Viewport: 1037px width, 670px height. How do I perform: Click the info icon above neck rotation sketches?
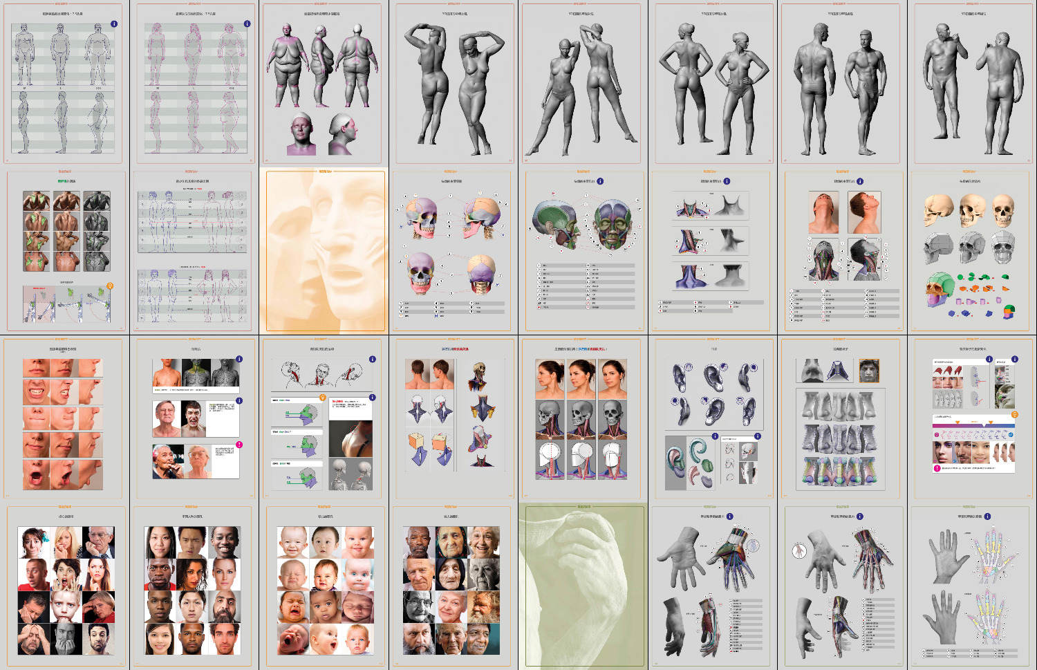coord(373,359)
